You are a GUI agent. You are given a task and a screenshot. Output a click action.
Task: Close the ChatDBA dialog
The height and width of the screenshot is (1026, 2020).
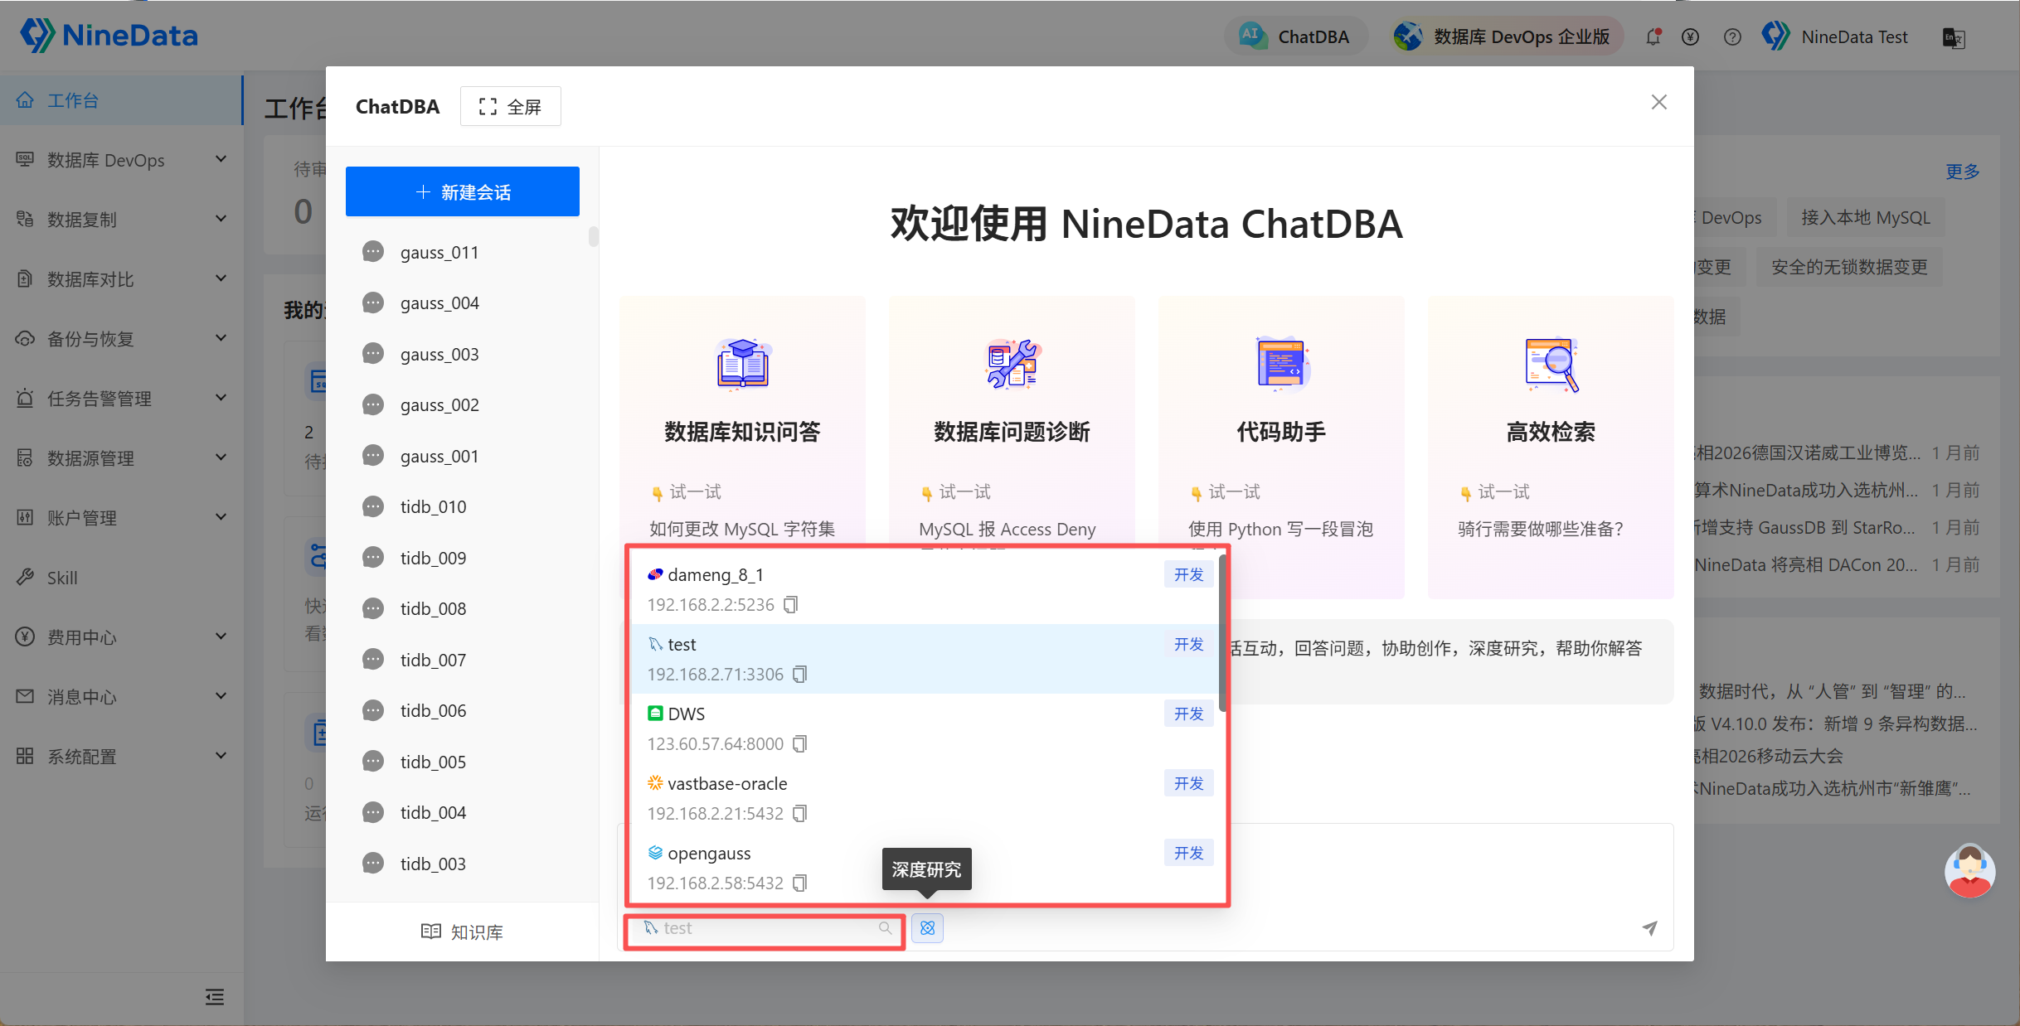1658,102
